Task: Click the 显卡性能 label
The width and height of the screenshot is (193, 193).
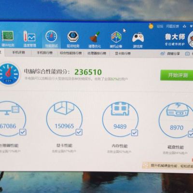Action: tap(64, 146)
